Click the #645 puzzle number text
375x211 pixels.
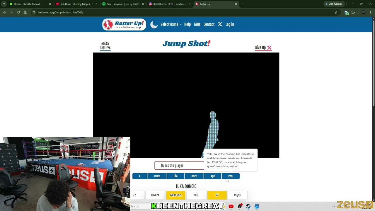pyautogui.click(x=105, y=44)
